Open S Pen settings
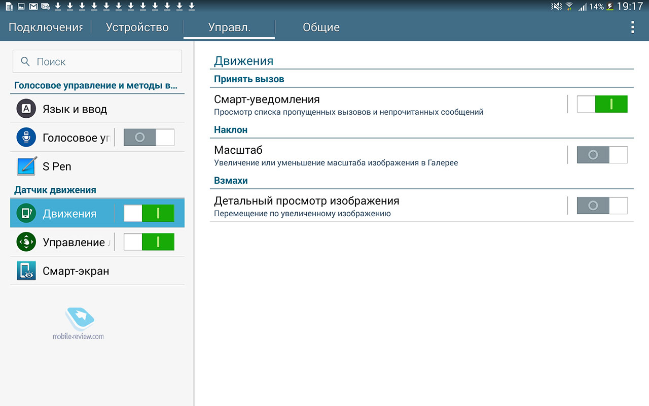Viewport: 649px width, 406px height. pos(97,166)
